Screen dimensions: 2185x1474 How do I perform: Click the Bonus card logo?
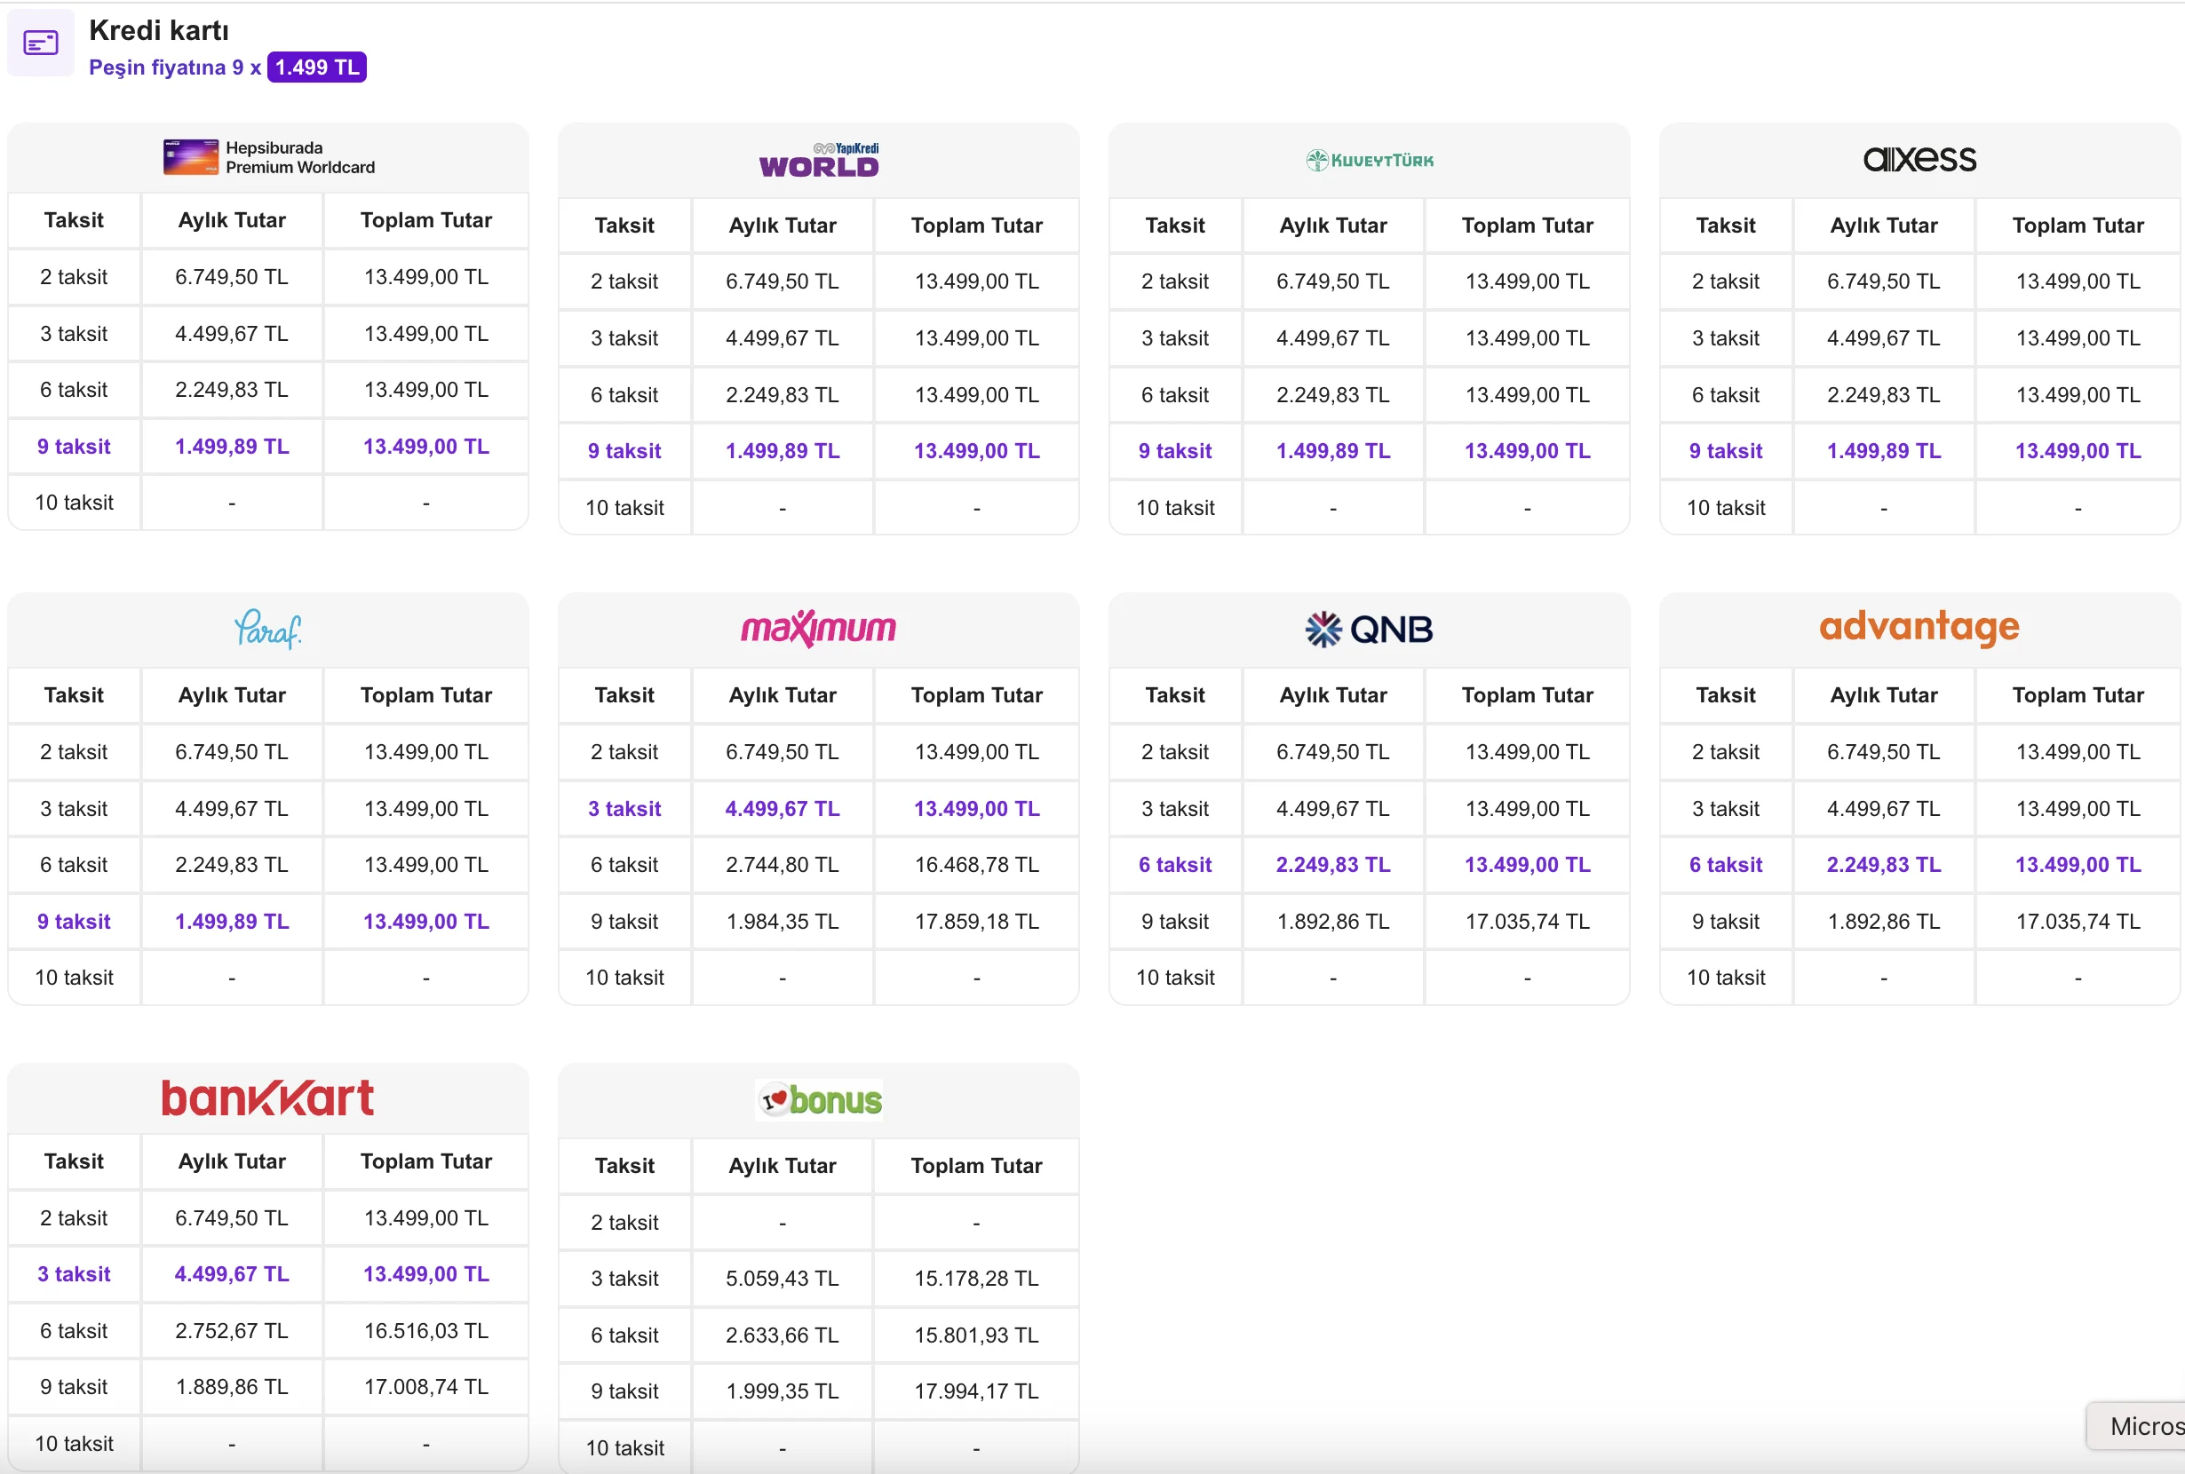818,1100
